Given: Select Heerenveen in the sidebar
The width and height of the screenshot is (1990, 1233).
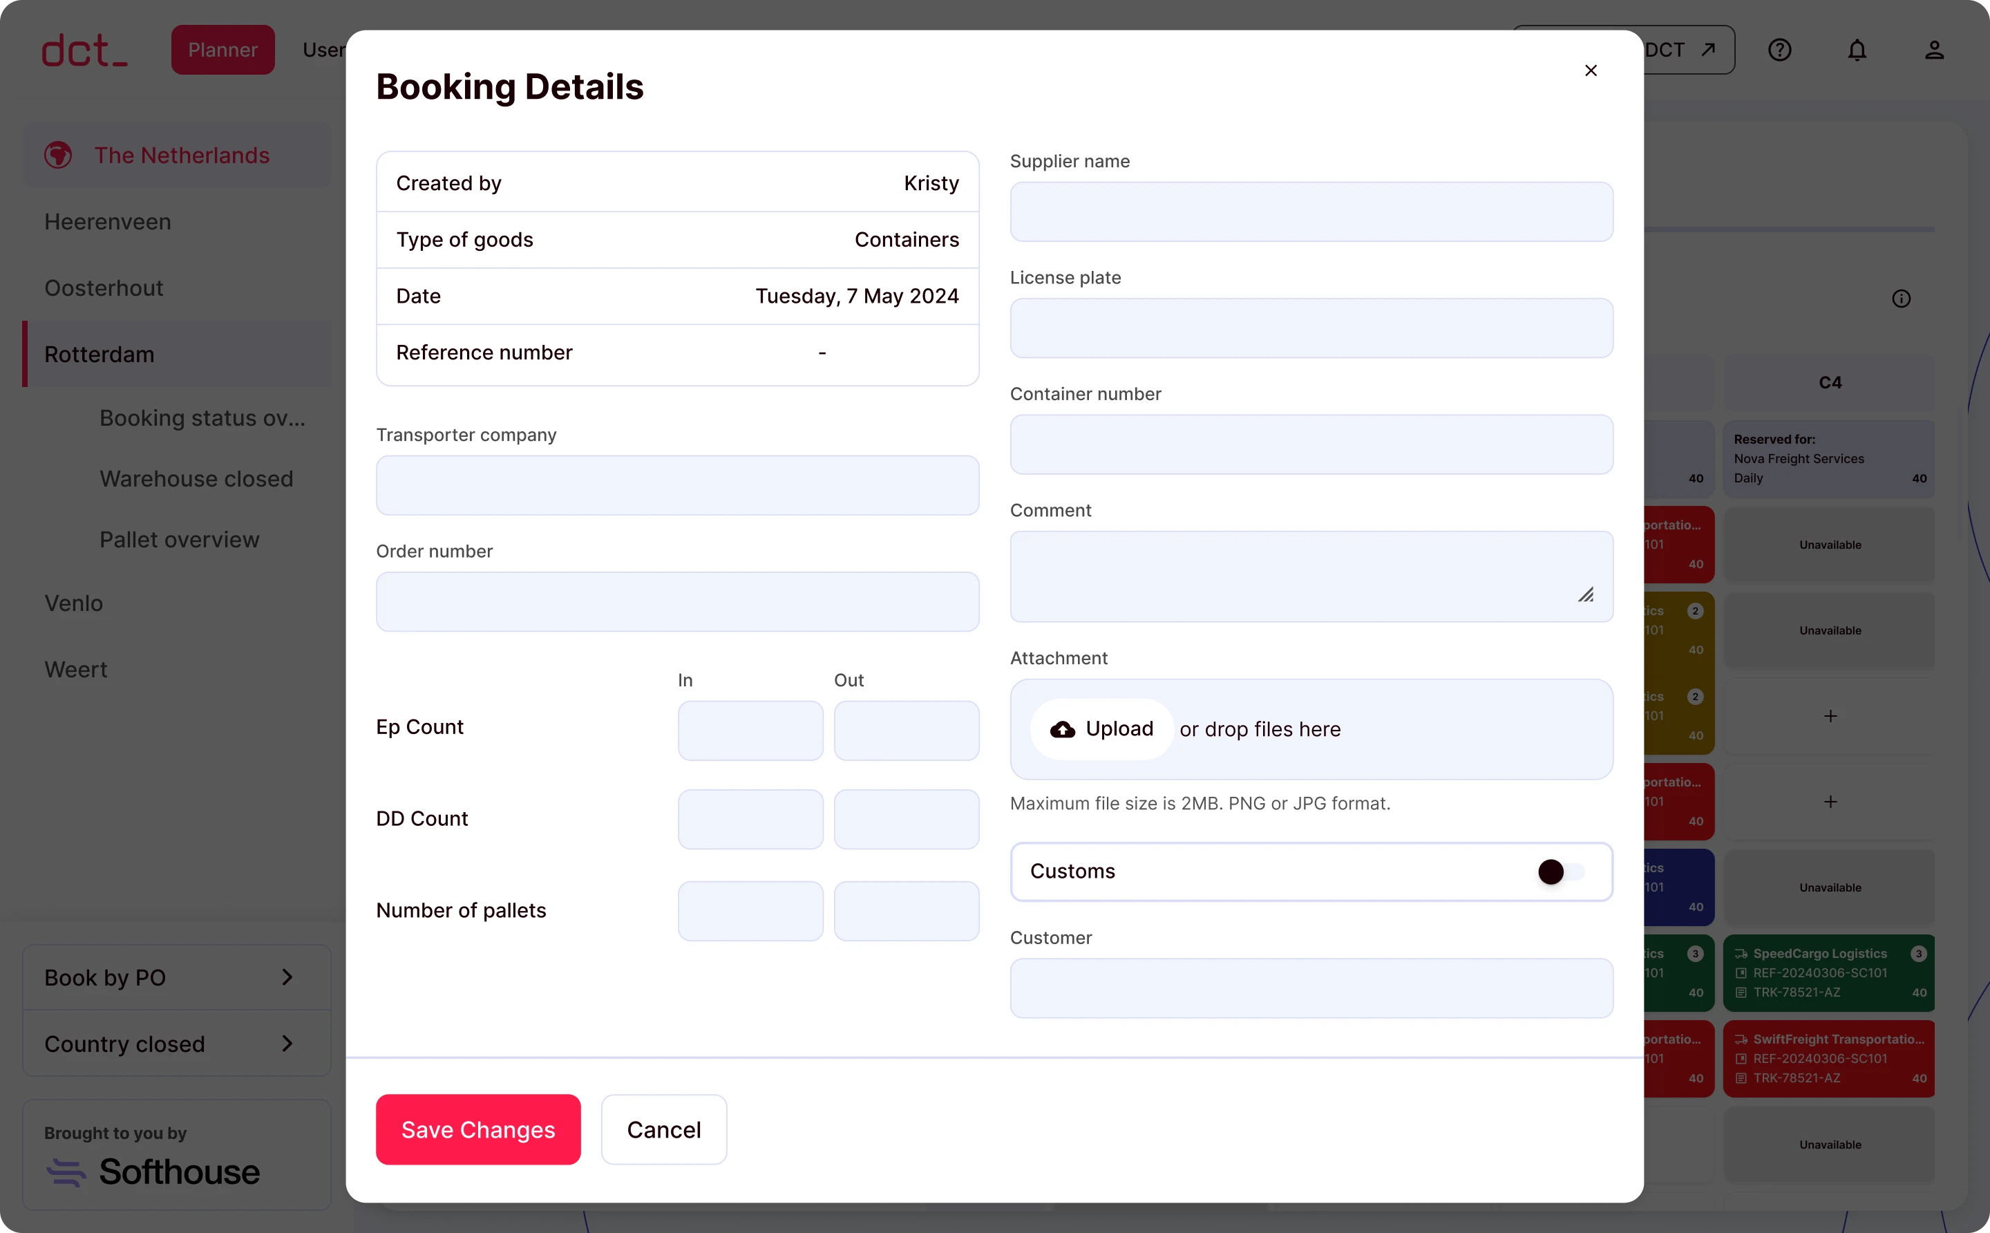Looking at the screenshot, I should 108,222.
